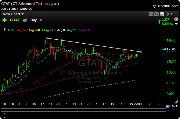Click the 19.00 price axis label
This screenshot has height=119, width=180.
tap(172, 40)
